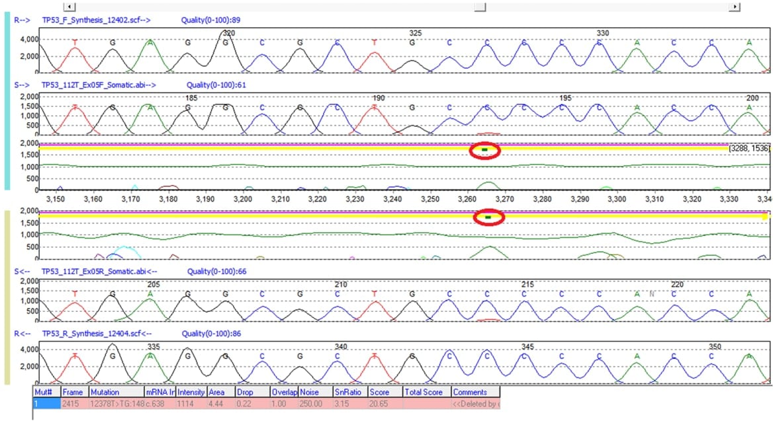Select the TP53_112T_Ex05F_Somatic.abi trace label
Viewport: 775px width, 421px height.
click(98, 85)
